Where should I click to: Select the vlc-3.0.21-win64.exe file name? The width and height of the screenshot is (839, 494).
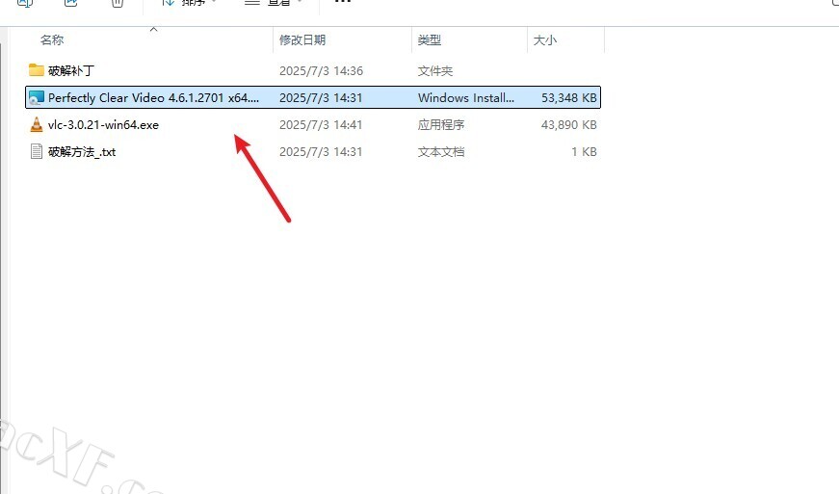pyautogui.click(x=103, y=125)
